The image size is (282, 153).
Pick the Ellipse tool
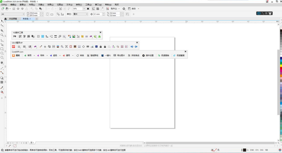2,53
